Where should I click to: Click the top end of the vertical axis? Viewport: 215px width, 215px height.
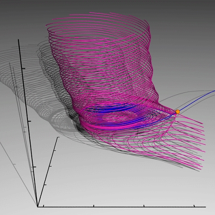click(x=18, y=40)
